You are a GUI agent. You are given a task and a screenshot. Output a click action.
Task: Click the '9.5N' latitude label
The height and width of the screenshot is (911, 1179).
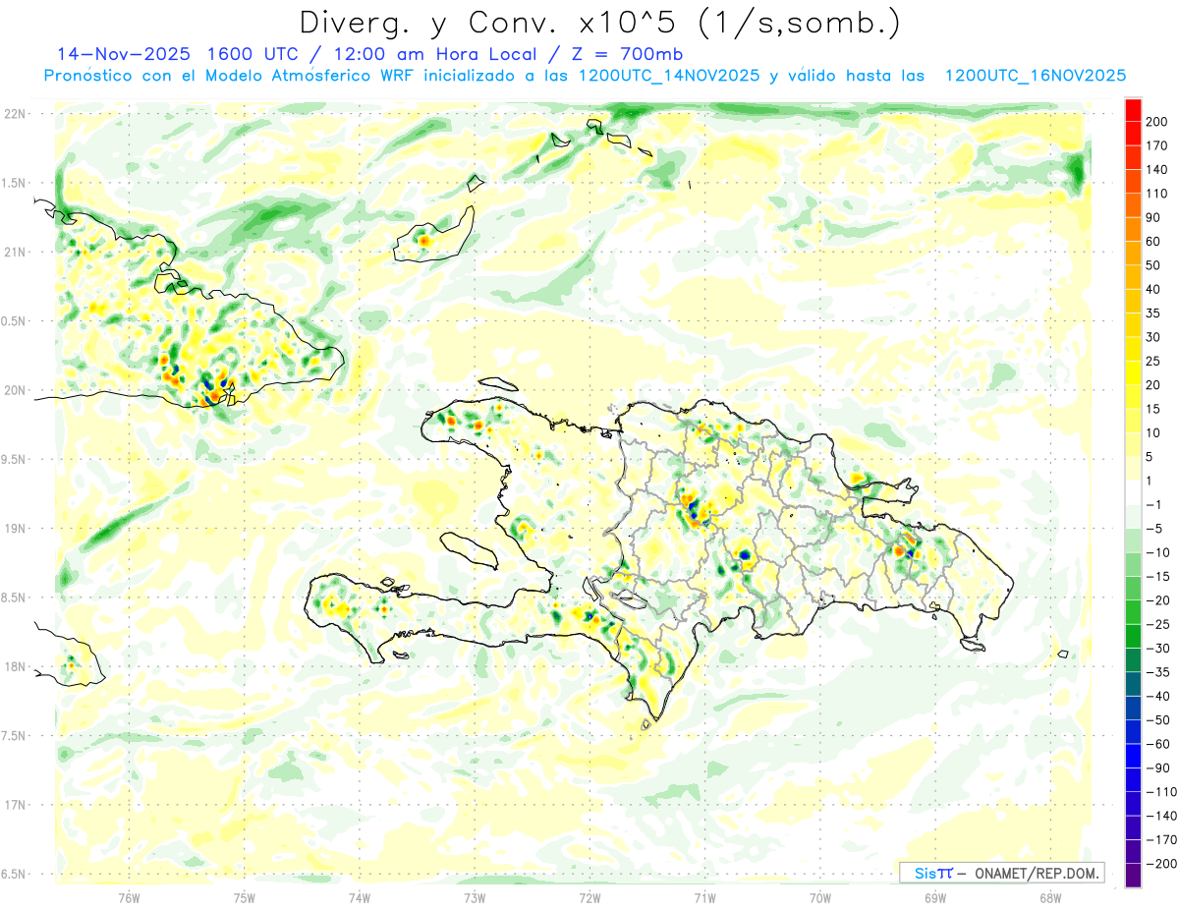14,459
